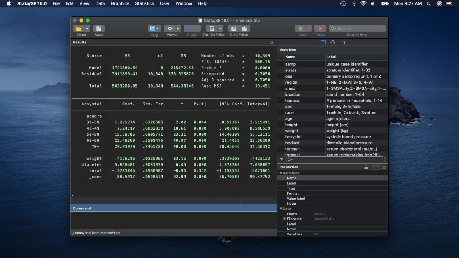This screenshot has height=258, width=459.
Task: Open the Window menu
Action: pyautogui.click(x=184, y=3)
